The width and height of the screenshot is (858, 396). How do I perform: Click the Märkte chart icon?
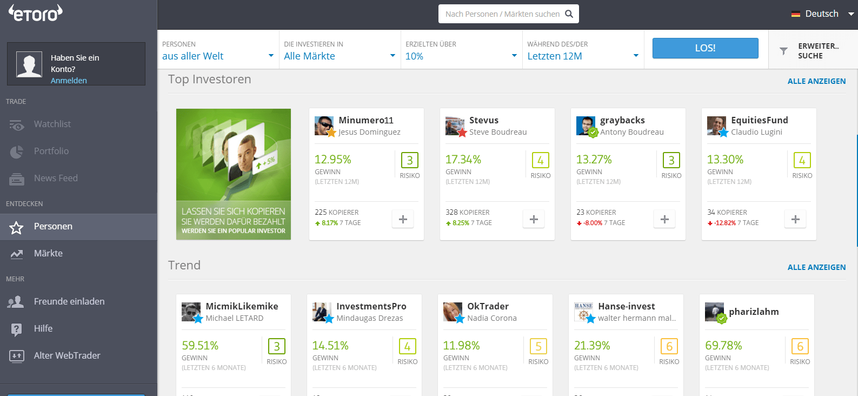click(17, 254)
